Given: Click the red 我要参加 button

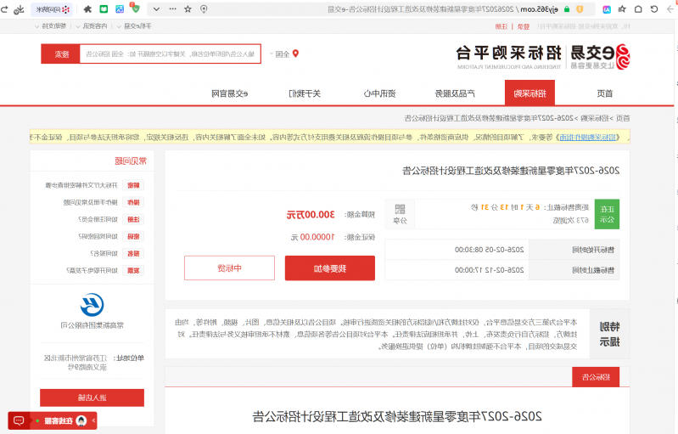Looking at the screenshot, I should pos(330,268).
